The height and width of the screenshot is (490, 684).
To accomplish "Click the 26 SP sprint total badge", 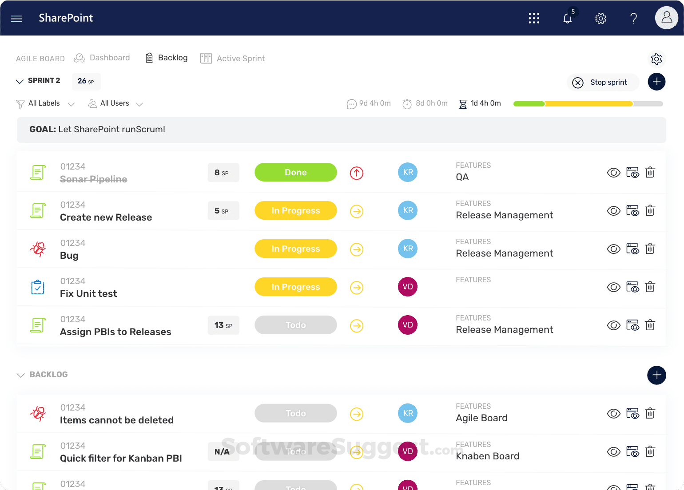I will (x=86, y=81).
